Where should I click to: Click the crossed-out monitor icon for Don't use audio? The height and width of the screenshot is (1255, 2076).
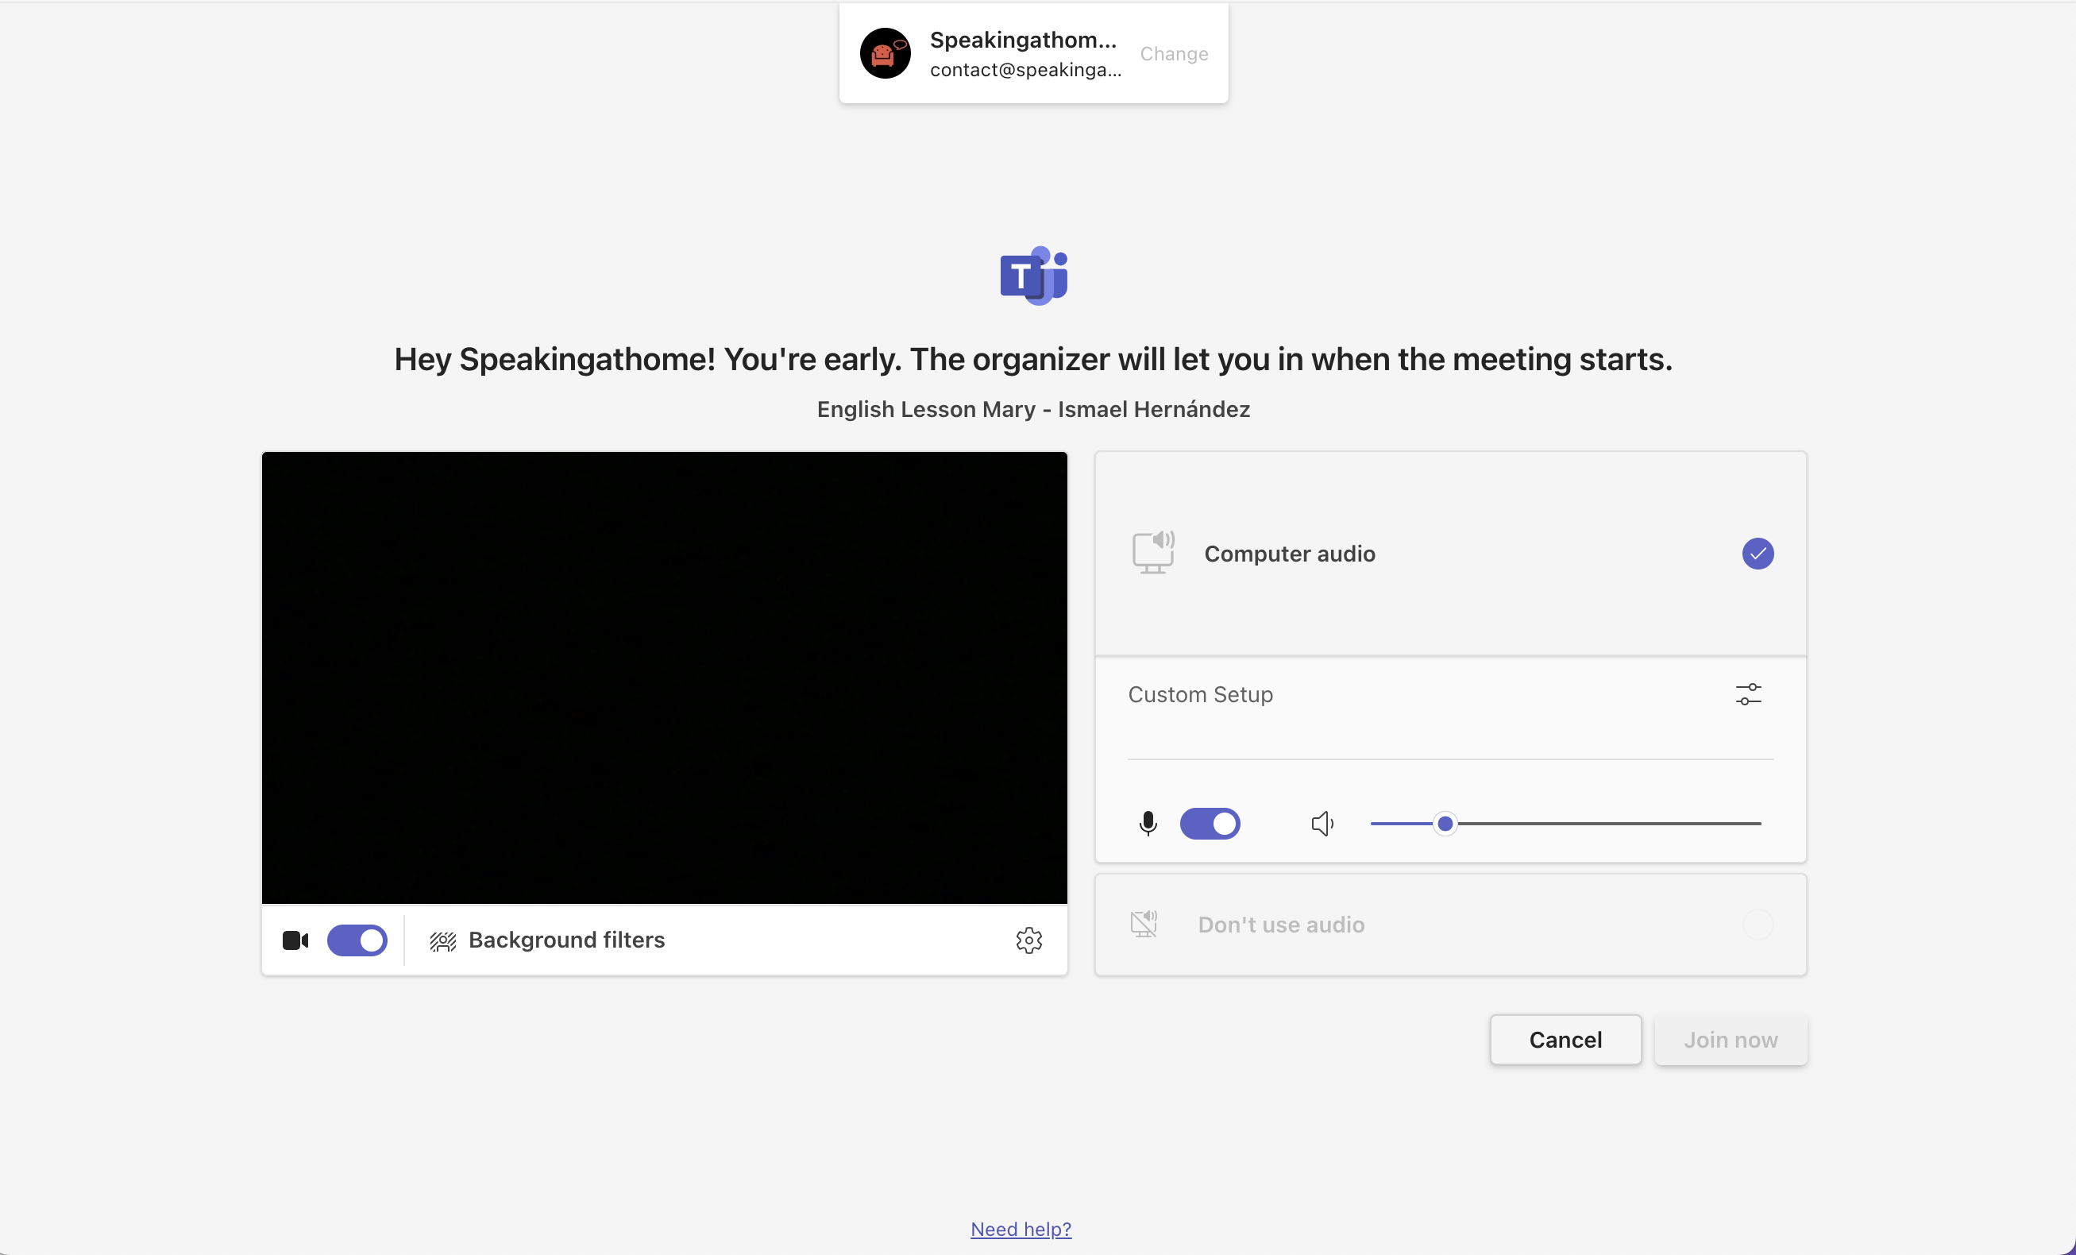pos(1144,924)
